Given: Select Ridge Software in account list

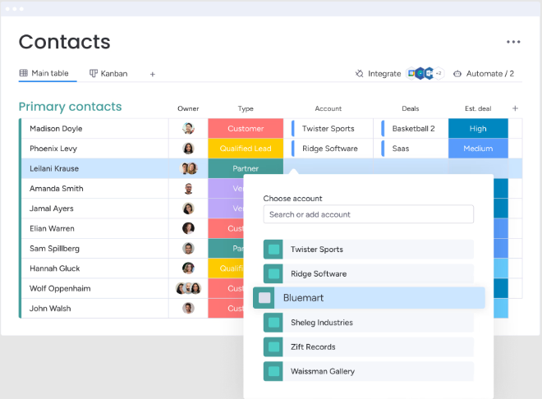Looking at the screenshot, I should coord(369,273).
